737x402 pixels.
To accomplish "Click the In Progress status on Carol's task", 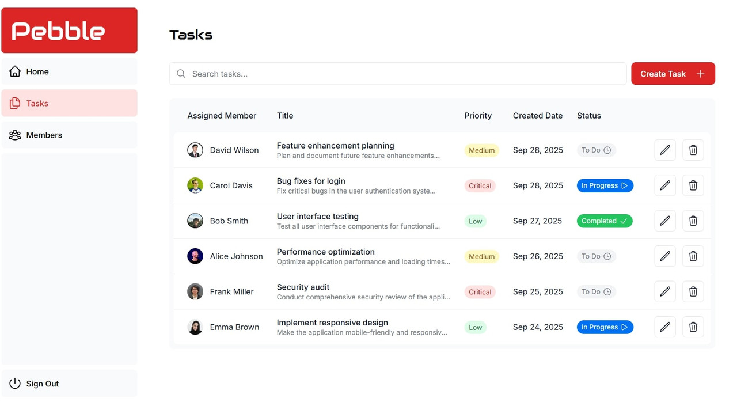I will (x=605, y=185).
